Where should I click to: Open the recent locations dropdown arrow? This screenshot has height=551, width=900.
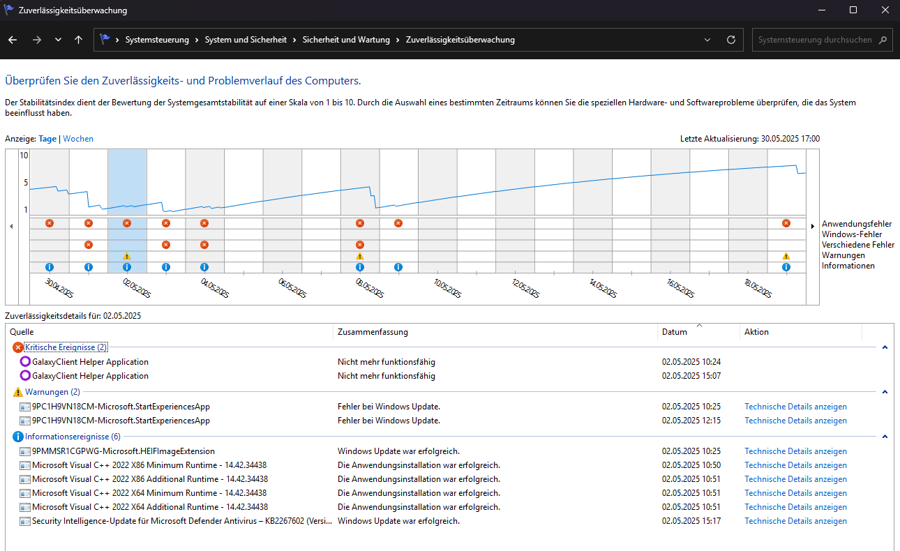pos(58,40)
